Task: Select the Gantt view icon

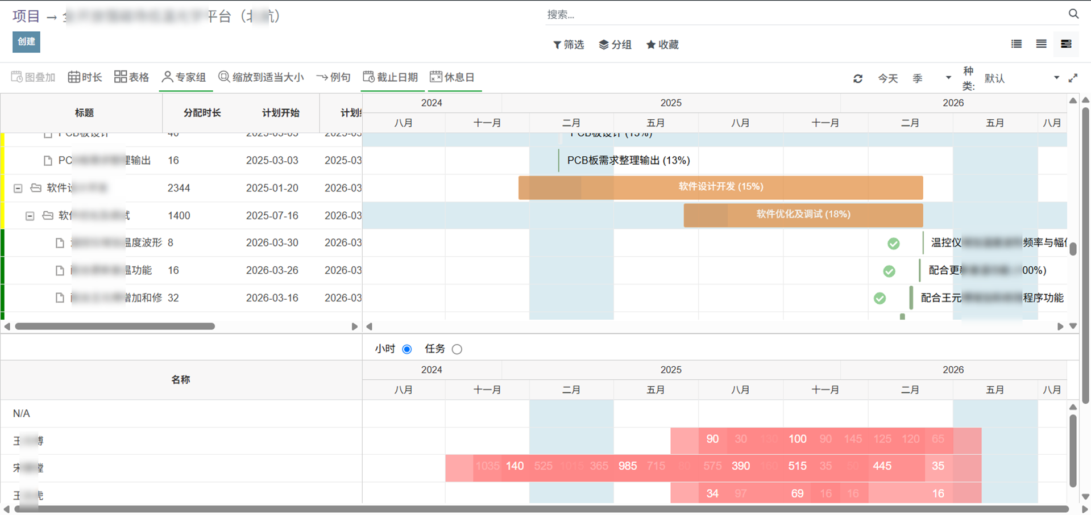Action: click(1066, 44)
